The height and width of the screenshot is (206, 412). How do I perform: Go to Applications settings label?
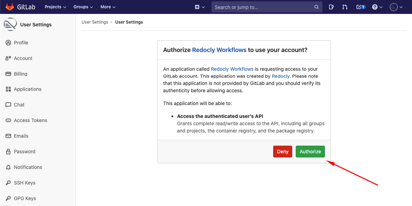(x=27, y=89)
